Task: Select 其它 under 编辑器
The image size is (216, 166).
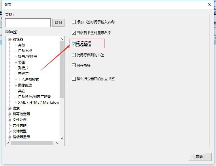Action: (22, 91)
